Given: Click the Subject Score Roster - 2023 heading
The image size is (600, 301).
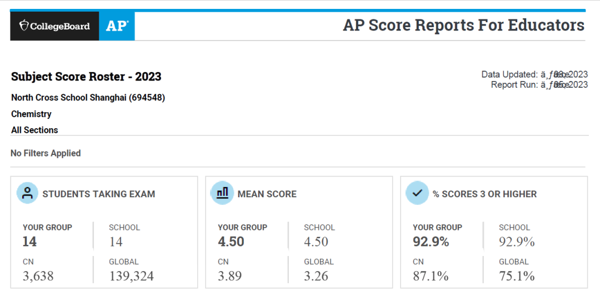Looking at the screenshot, I should pos(86,77).
